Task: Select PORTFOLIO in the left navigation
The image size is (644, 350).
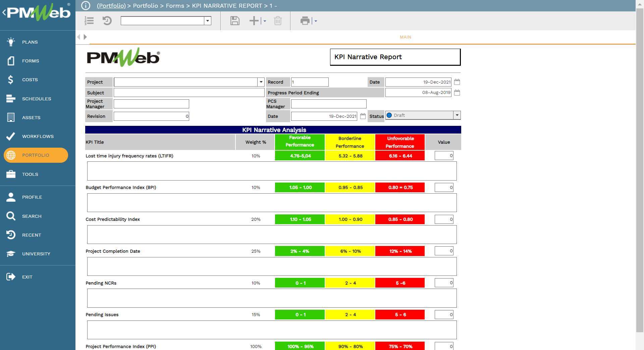Action: click(35, 155)
